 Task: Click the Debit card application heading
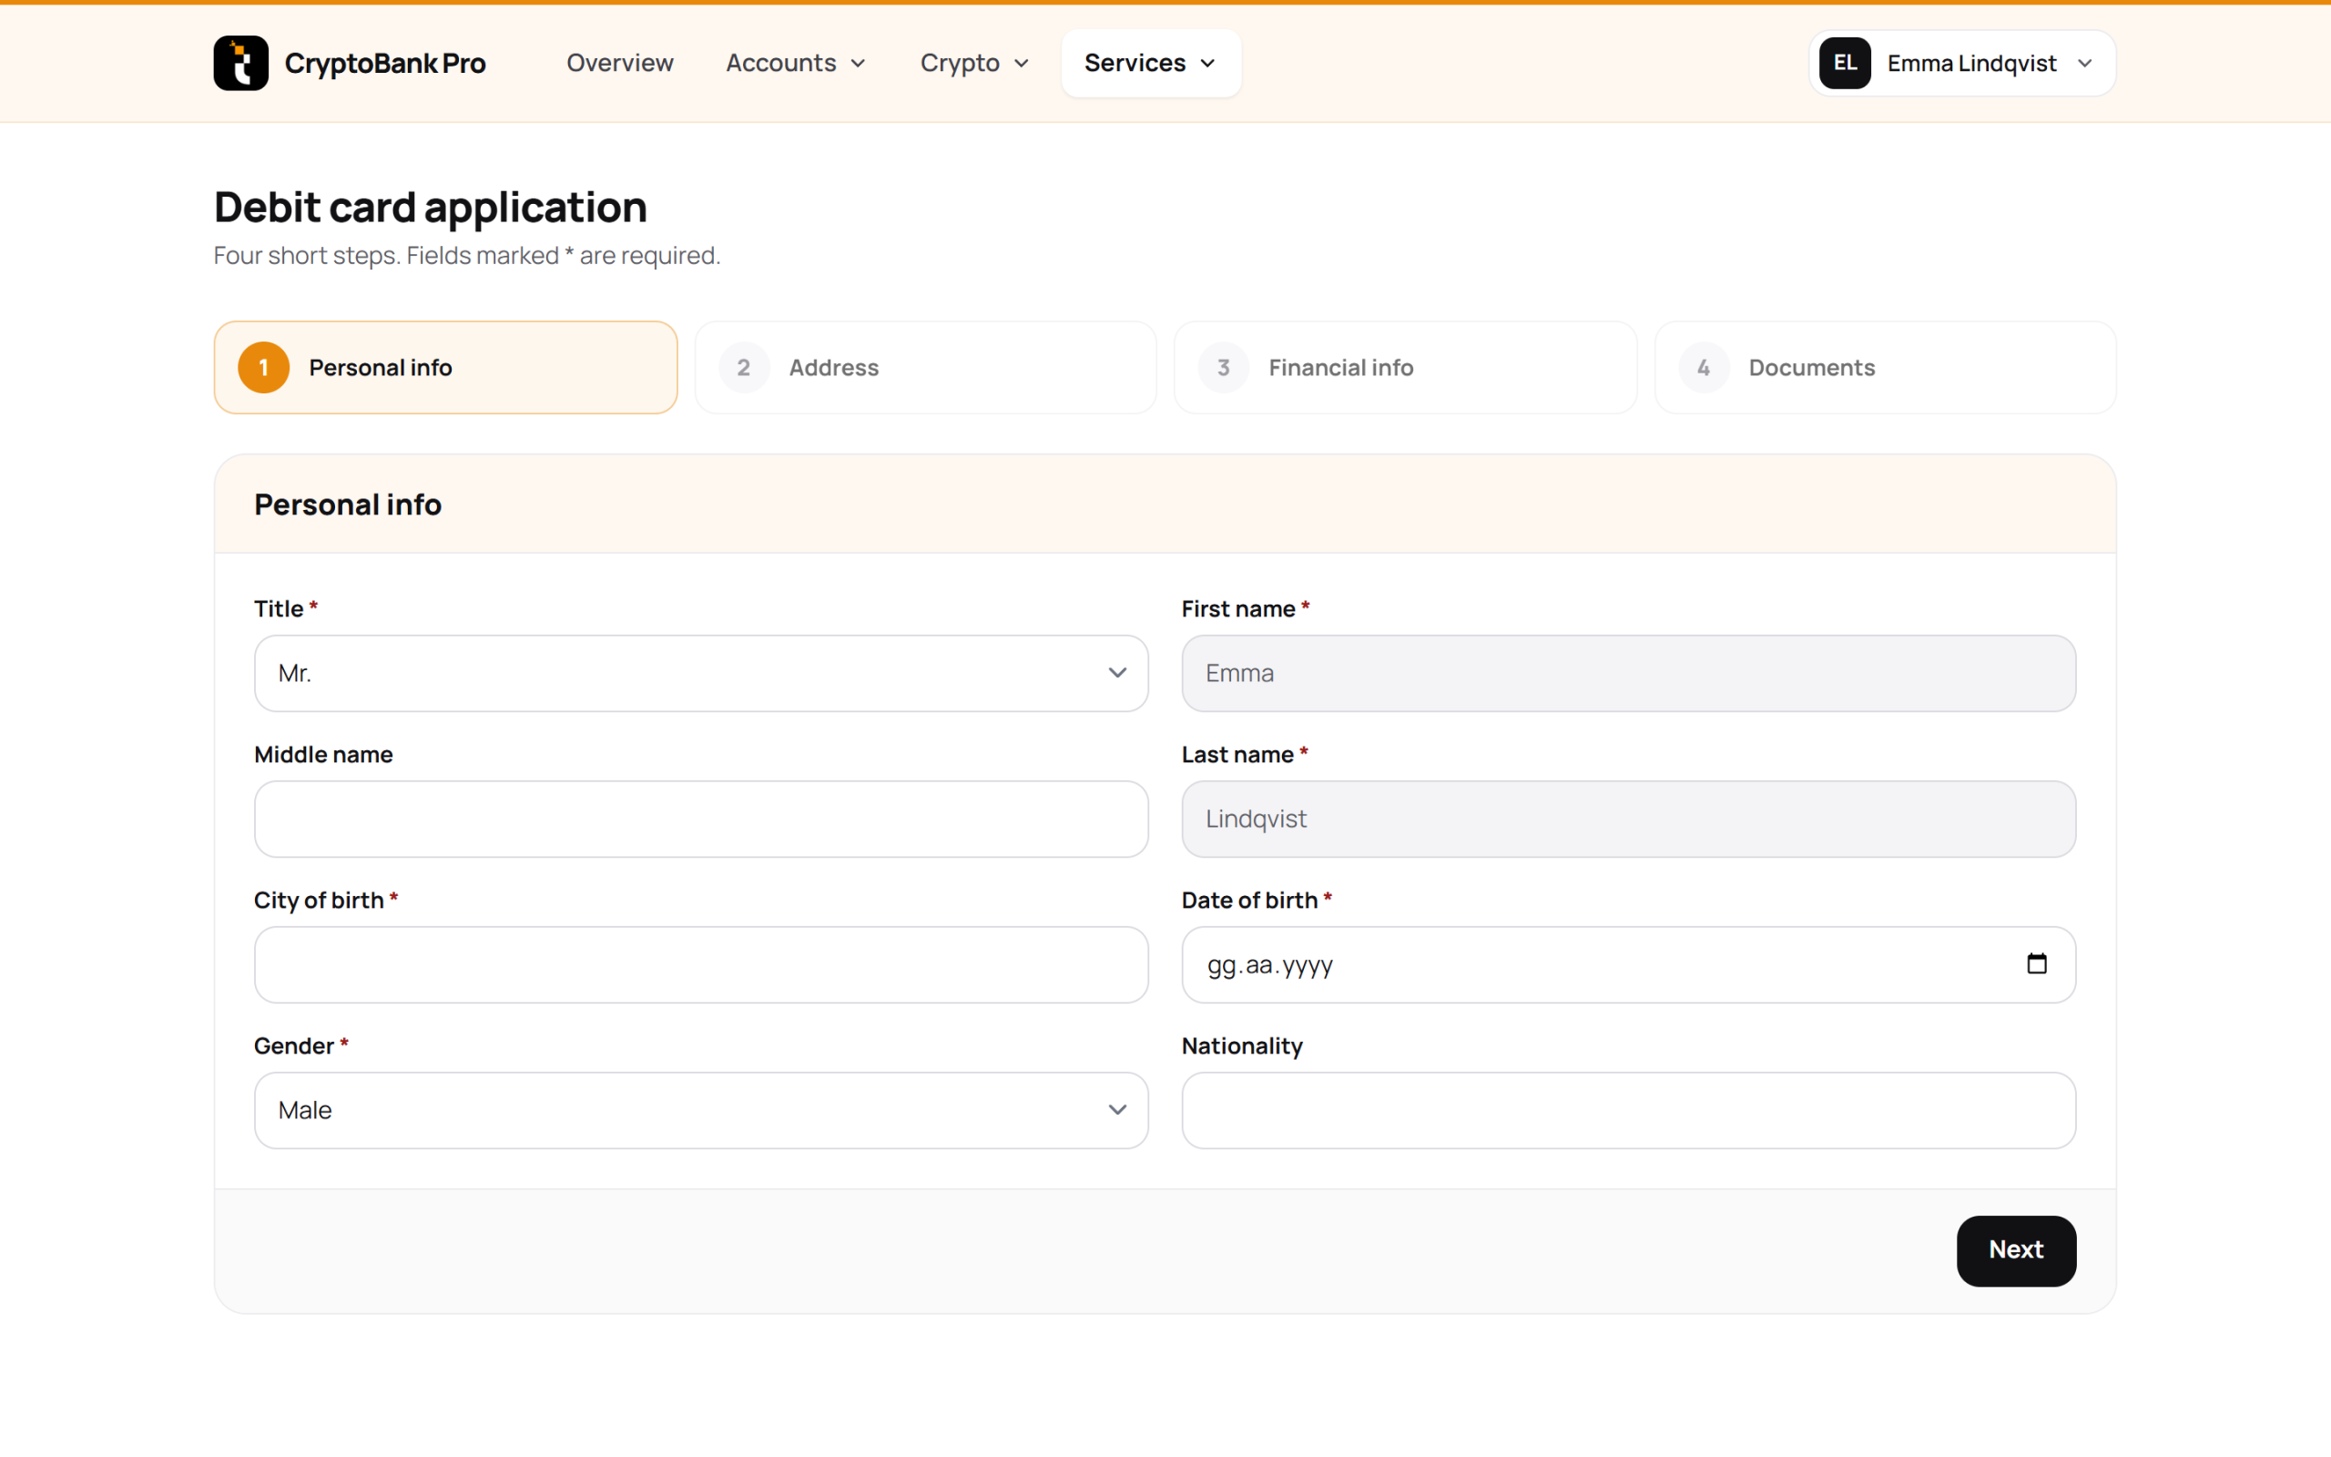431,208
